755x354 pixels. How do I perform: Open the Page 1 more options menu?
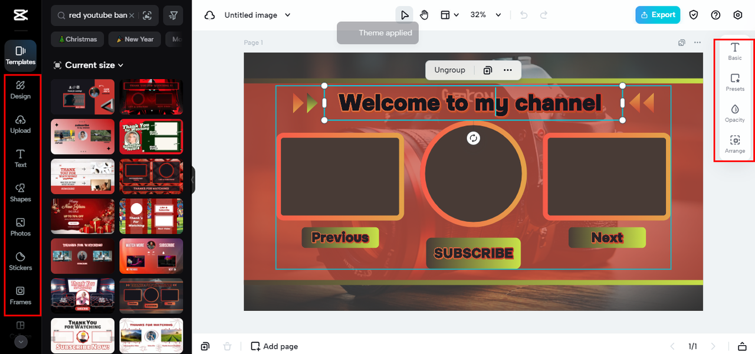click(698, 42)
